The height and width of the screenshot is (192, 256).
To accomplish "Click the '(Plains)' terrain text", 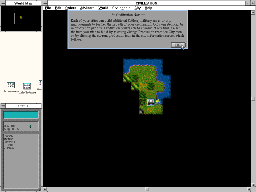I will (x=9, y=148).
